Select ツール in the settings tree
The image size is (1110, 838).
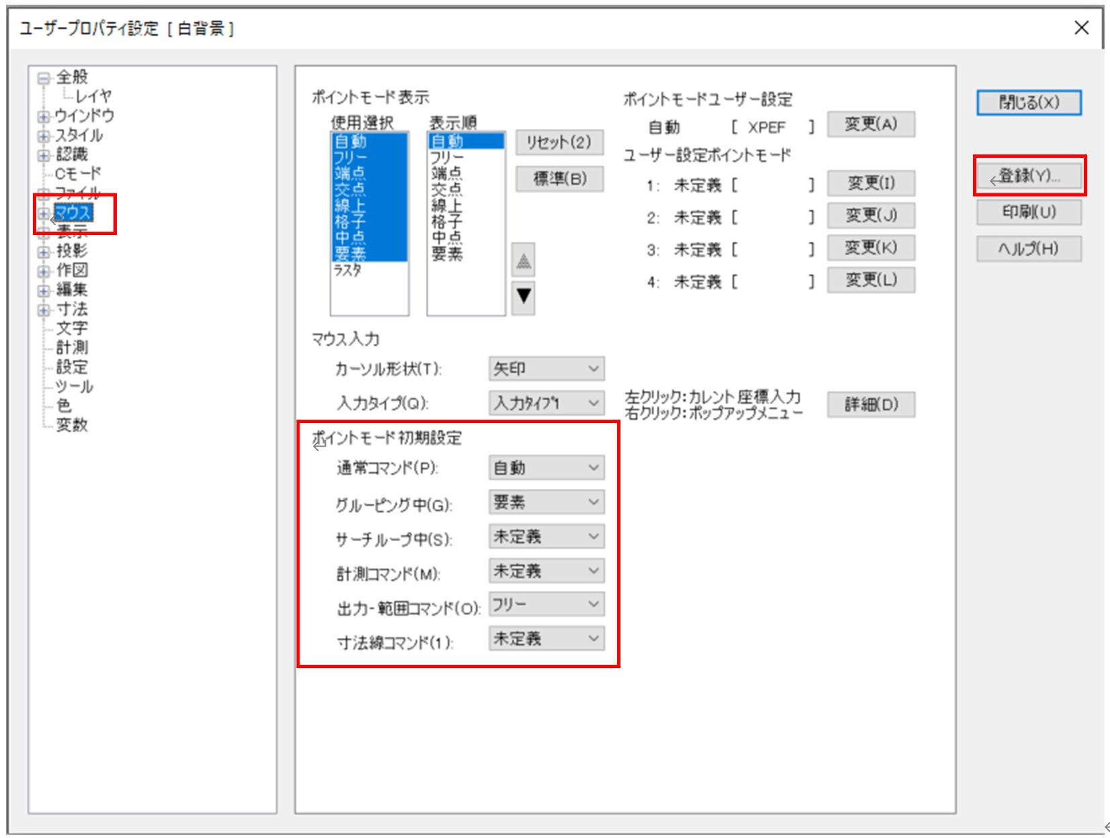click(74, 387)
